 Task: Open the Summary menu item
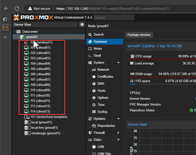[100, 42]
